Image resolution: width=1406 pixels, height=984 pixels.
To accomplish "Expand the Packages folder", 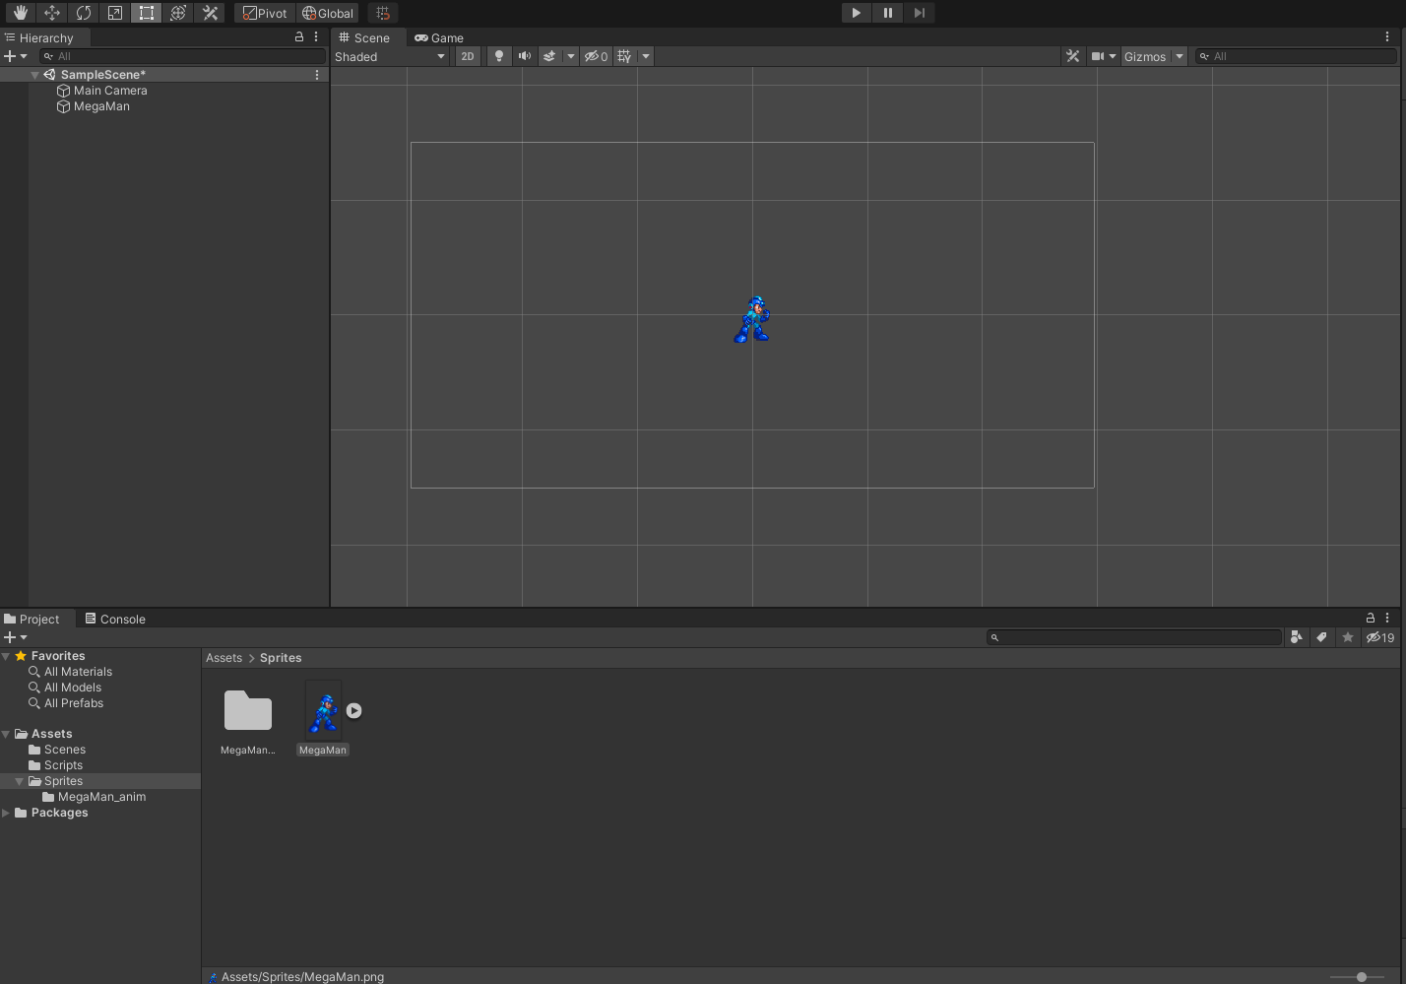I will click(6, 813).
